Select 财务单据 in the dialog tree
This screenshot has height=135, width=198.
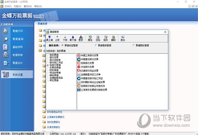click(54, 70)
